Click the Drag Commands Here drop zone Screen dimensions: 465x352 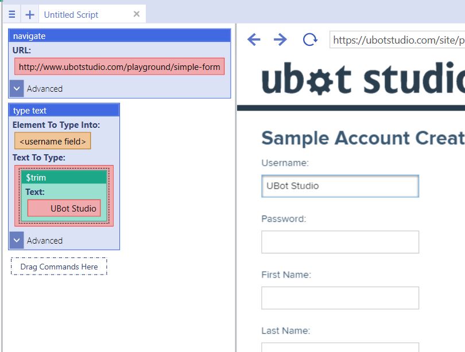tap(59, 267)
